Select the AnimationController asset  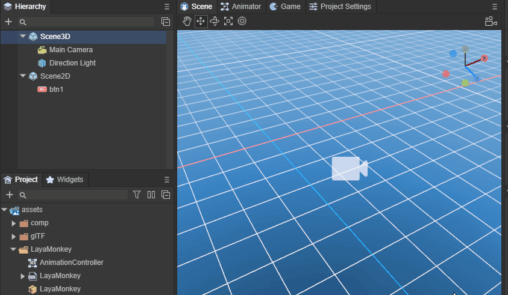pyautogui.click(x=71, y=263)
